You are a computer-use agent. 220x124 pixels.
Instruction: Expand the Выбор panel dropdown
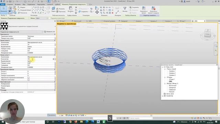click(x=4, y=15)
